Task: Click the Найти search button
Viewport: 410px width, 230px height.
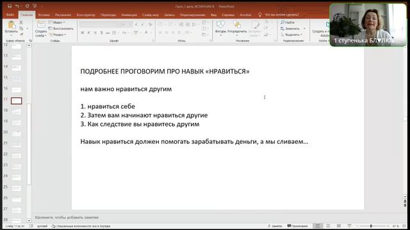Action: 288,22
